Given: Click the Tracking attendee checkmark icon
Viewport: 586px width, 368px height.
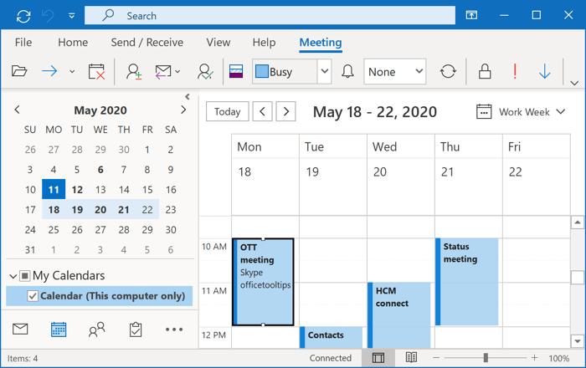Looking at the screenshot, I should pos(205,71).
